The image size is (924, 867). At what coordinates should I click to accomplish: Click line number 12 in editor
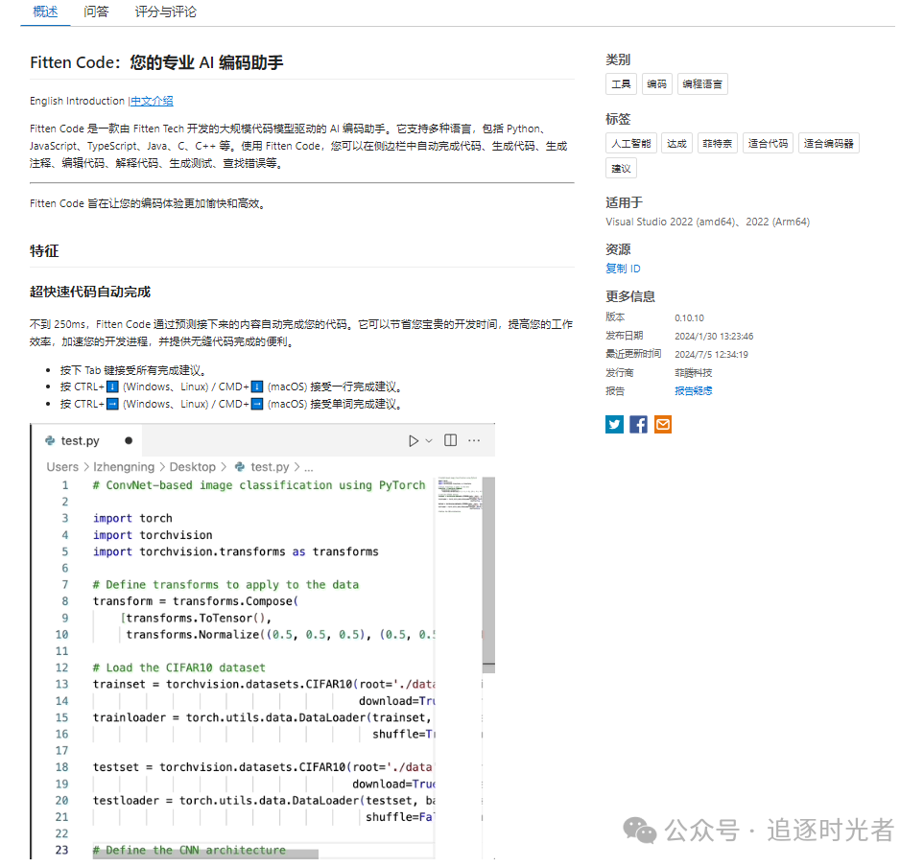61,668
